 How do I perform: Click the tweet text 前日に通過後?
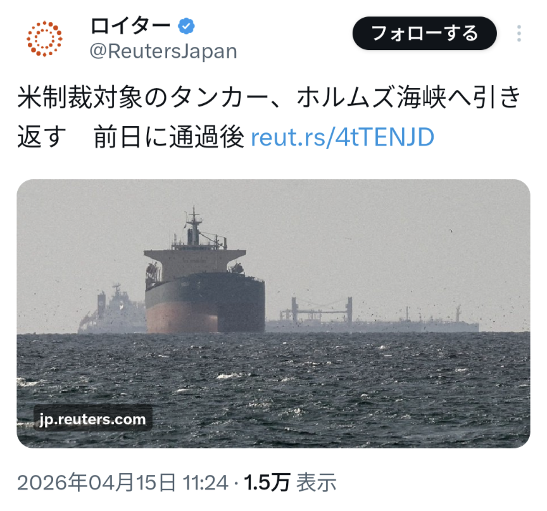tap(169, 137)
